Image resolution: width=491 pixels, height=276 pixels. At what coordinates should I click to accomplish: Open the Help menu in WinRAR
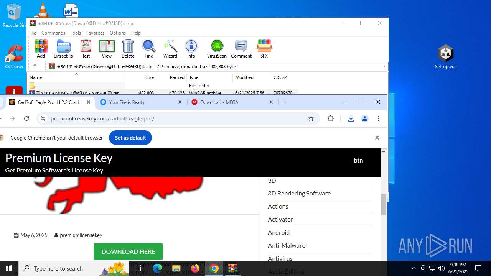[x=136, y=33]
